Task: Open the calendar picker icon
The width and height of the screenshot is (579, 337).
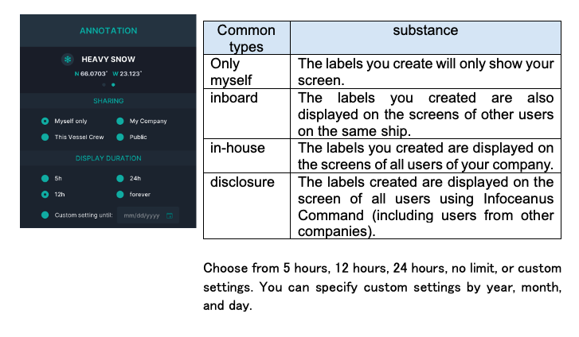Action: pos(170,215)
